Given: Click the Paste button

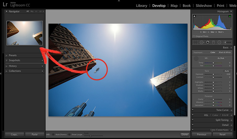Looking at the screenshot, I should [35, 135].
